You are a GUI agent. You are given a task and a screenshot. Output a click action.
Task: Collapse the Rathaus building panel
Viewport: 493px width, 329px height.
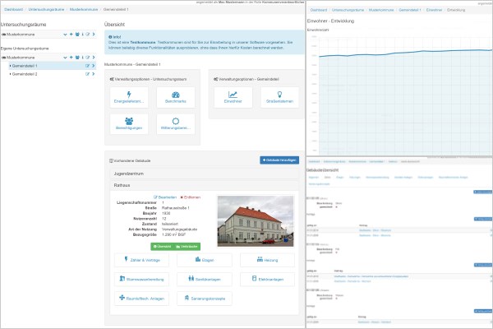(x=122, y=187)
